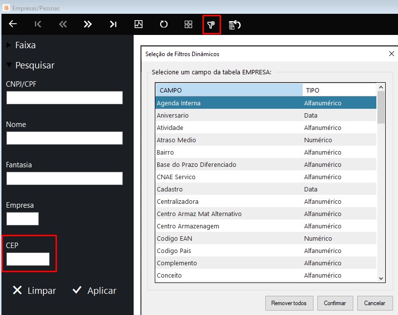Viewport: 398px width, 315px height.
Task: Click the Empresa input field
Action: click(22, 219)
